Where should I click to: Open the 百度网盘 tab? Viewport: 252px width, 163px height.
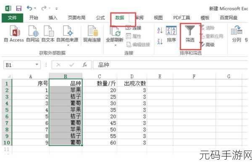pyautogui.click(x=228, y=18)
